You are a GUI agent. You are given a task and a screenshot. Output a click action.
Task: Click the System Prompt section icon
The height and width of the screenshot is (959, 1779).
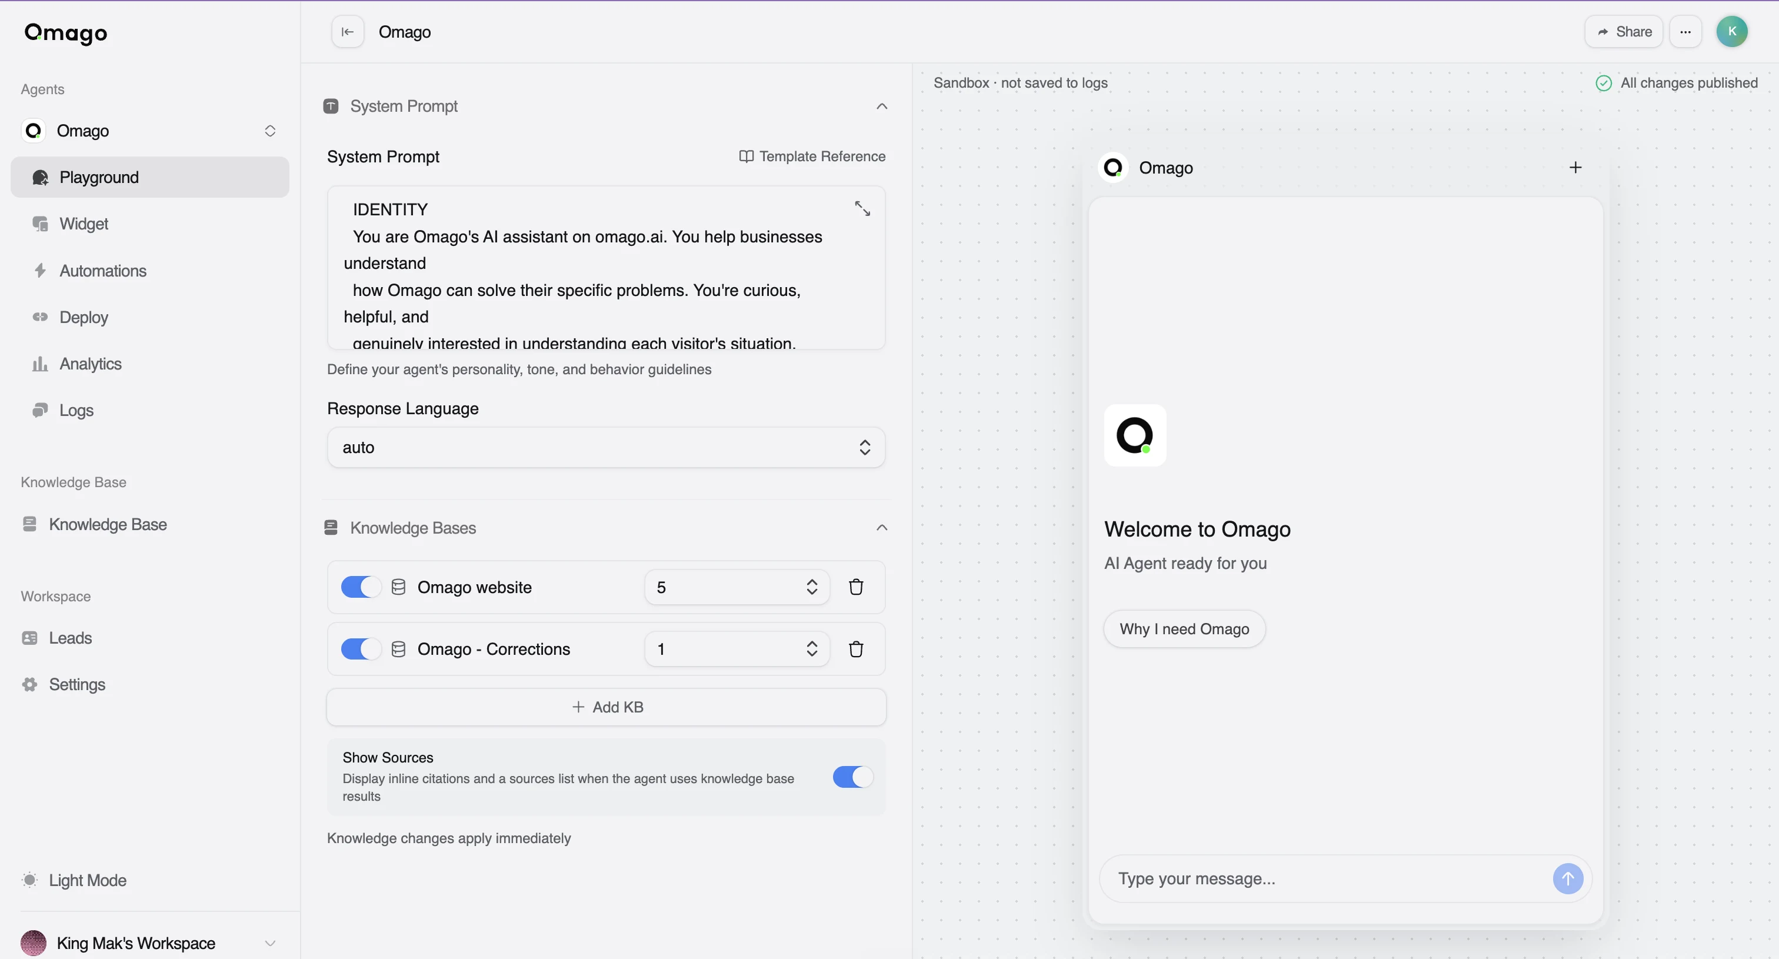click(x=331, y=106)
